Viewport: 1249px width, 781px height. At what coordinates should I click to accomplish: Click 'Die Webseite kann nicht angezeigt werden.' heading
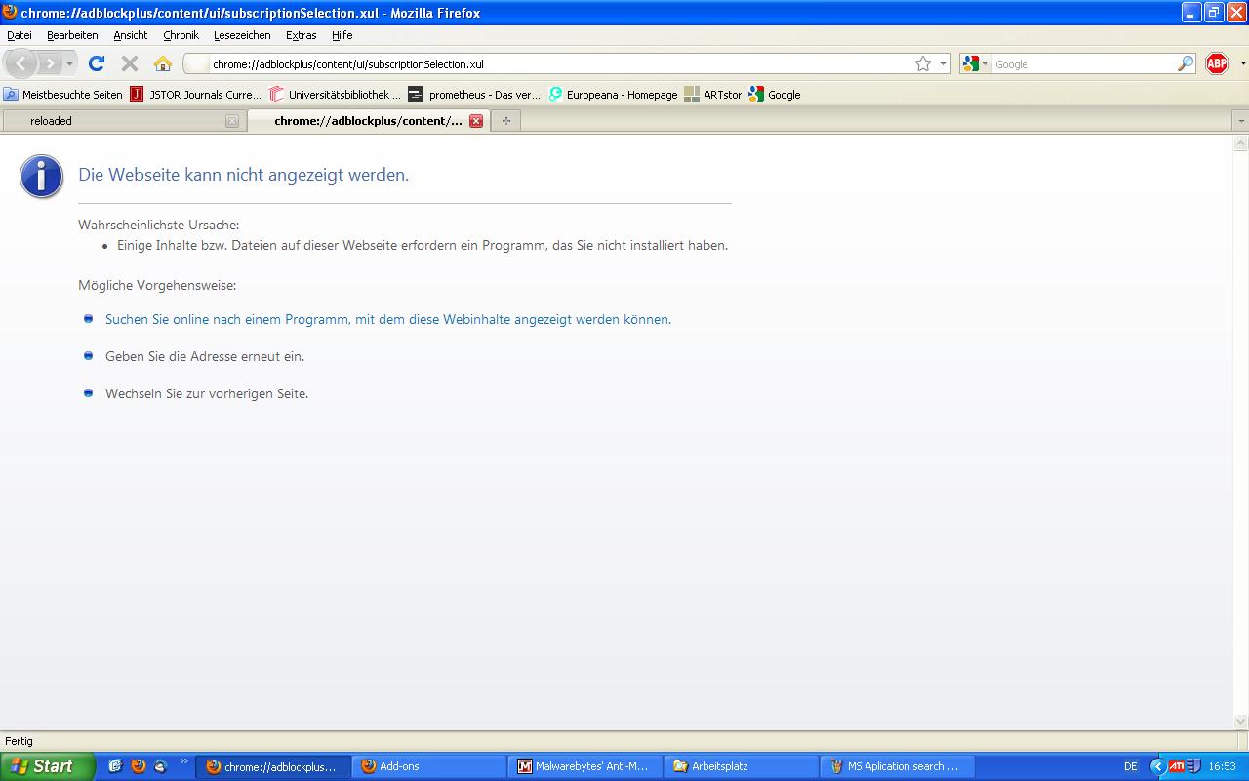point(244,175)
